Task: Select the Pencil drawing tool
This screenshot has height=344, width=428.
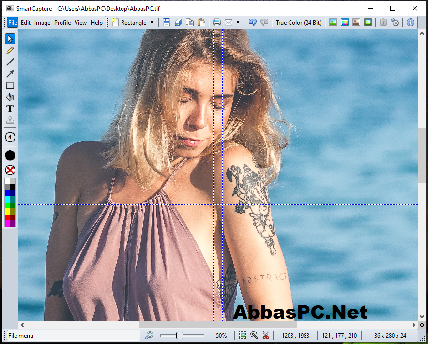Action: (10, 50)
